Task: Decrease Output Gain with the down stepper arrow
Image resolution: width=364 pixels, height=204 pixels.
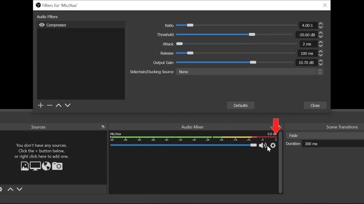Action: click(321, 65)
